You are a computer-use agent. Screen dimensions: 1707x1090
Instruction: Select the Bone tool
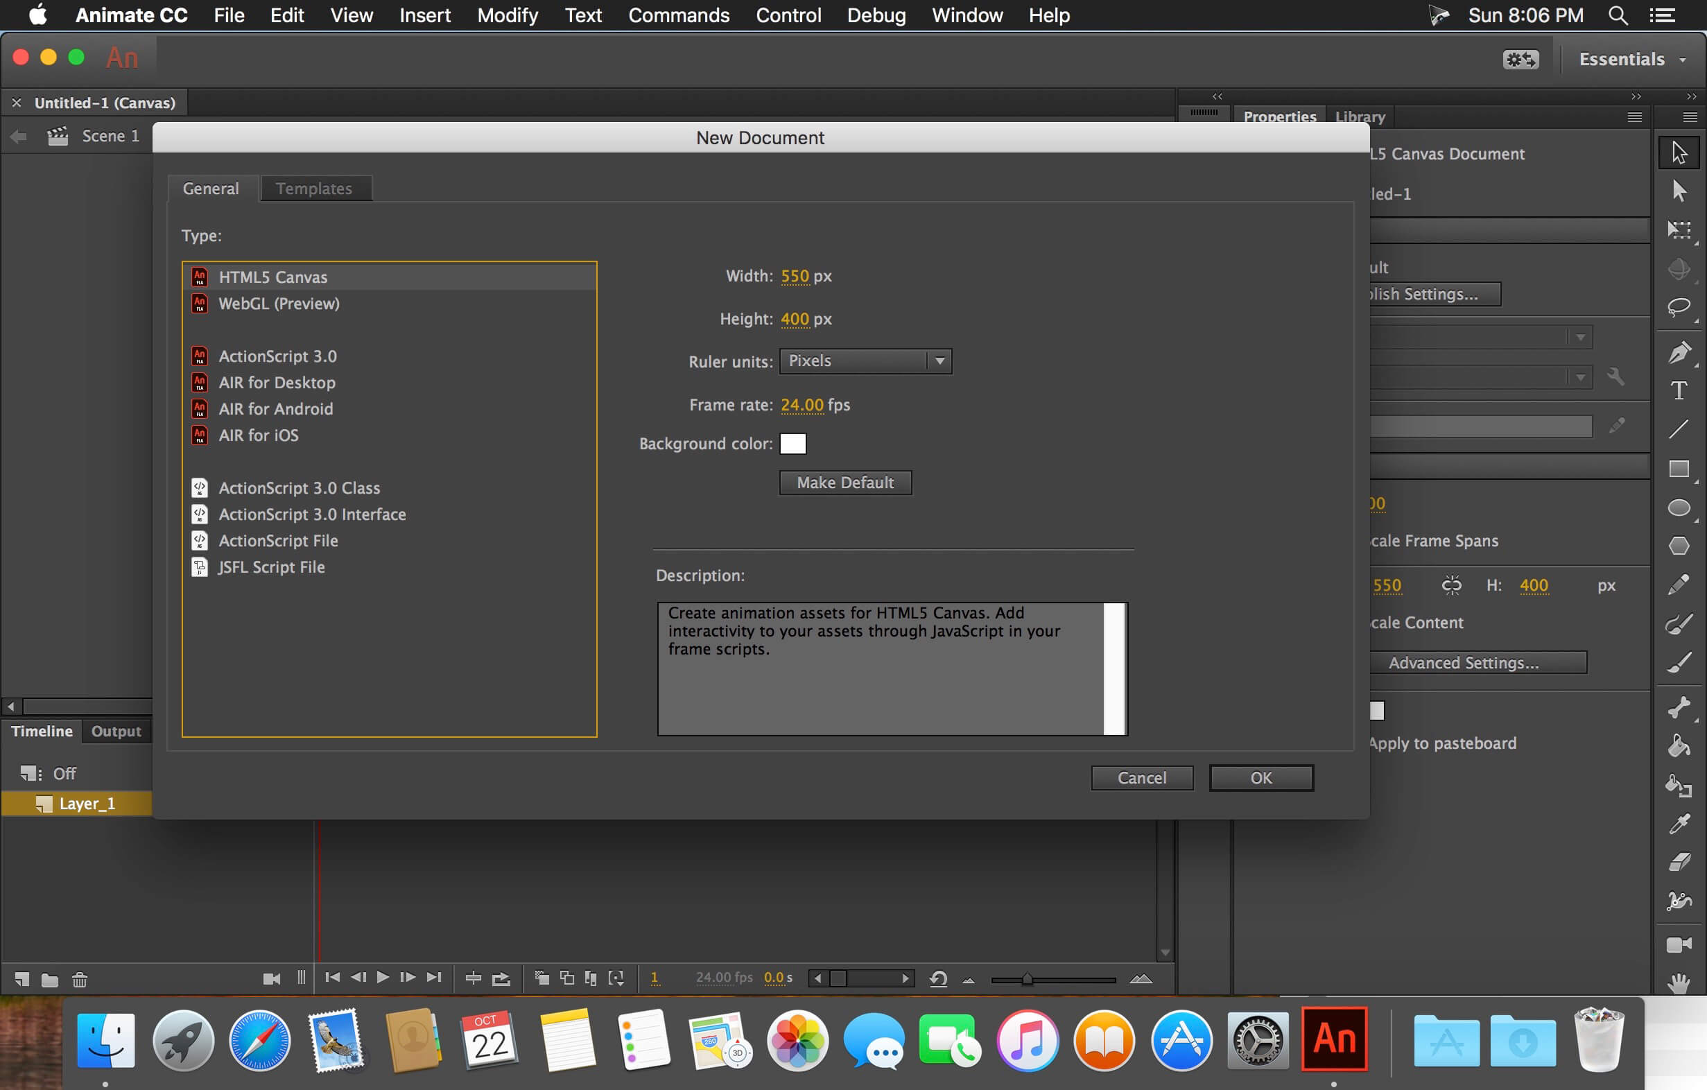pyautogui.click(x=1678, y=707)
